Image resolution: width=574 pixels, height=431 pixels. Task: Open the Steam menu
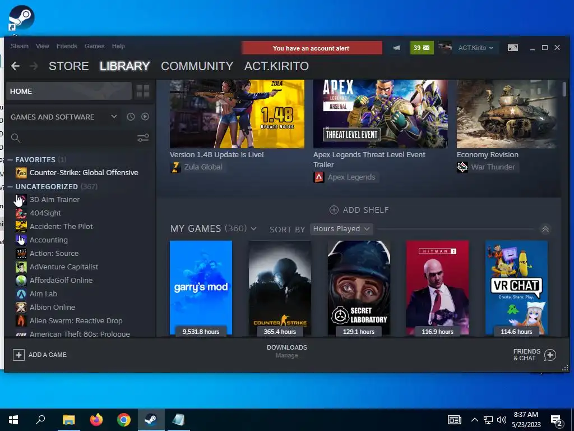[x=20, y=46]
